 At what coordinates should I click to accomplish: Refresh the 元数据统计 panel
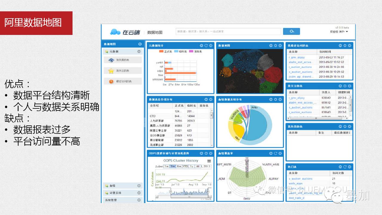pyautogui.click(x=206, y=46)
